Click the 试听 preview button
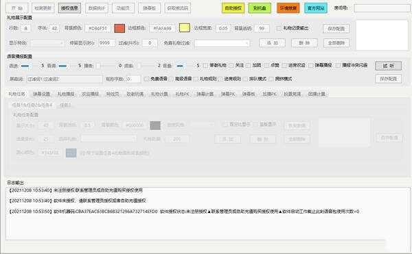The image size is (412, 254). (x=389, y=66)
